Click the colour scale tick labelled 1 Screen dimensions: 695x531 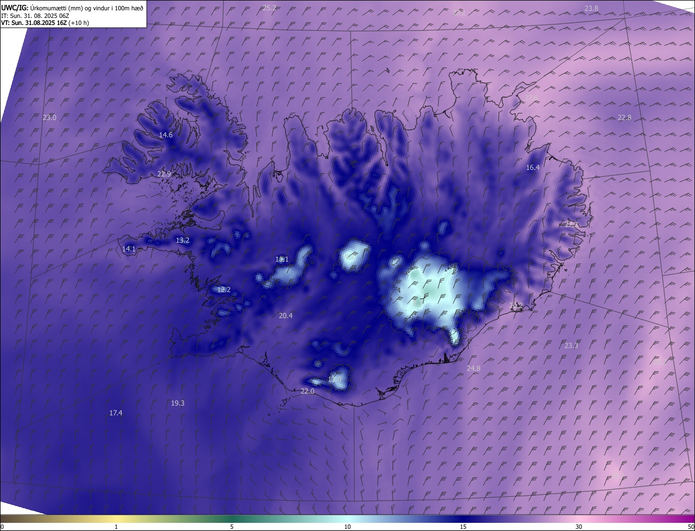point(116,527)
